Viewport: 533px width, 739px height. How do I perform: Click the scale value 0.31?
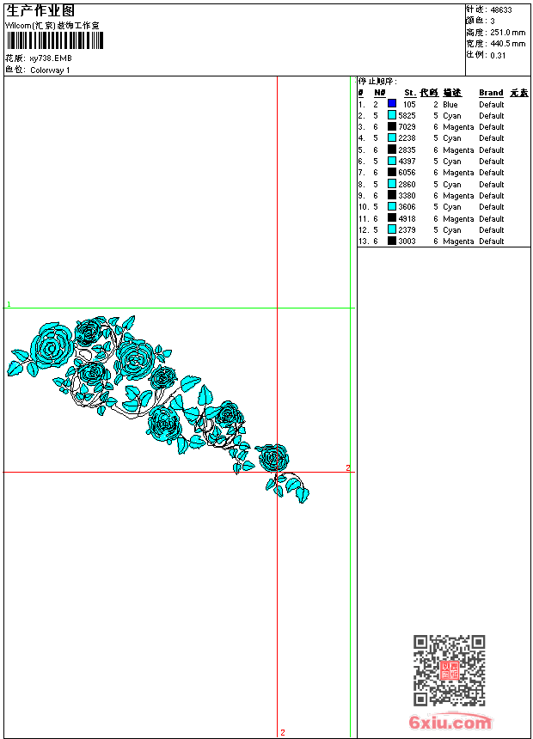pyautogui.click(x=498, y=56)
